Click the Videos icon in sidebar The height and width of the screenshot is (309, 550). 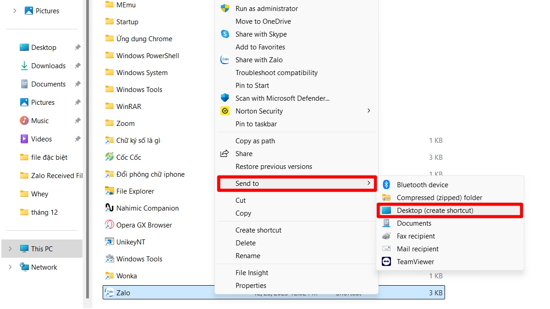tap(24, 139)
